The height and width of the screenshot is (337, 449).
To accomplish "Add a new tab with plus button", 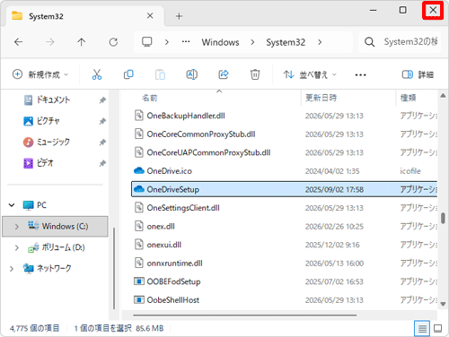I will (x=179, y=16).
